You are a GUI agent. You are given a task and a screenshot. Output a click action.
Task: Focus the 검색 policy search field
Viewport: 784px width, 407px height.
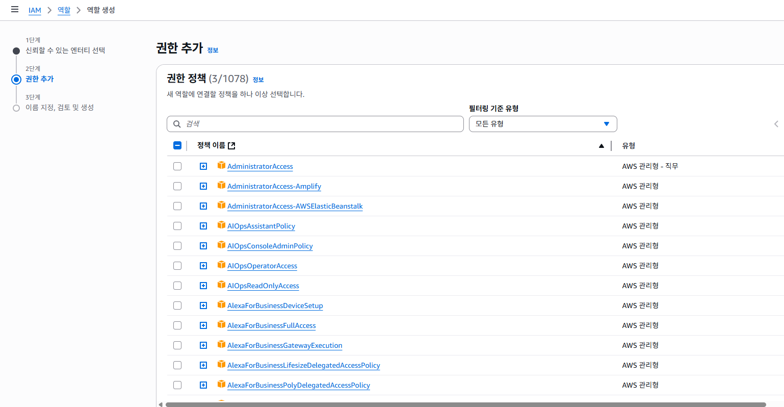[315, 124]
